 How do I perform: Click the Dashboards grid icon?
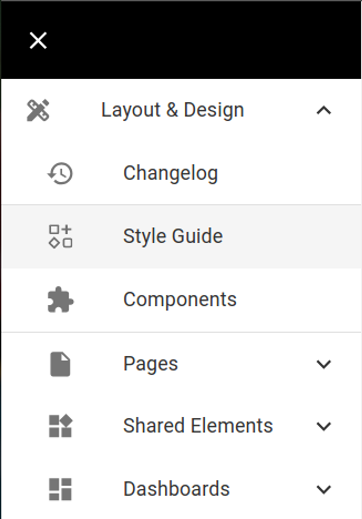(x=60, y=489)
